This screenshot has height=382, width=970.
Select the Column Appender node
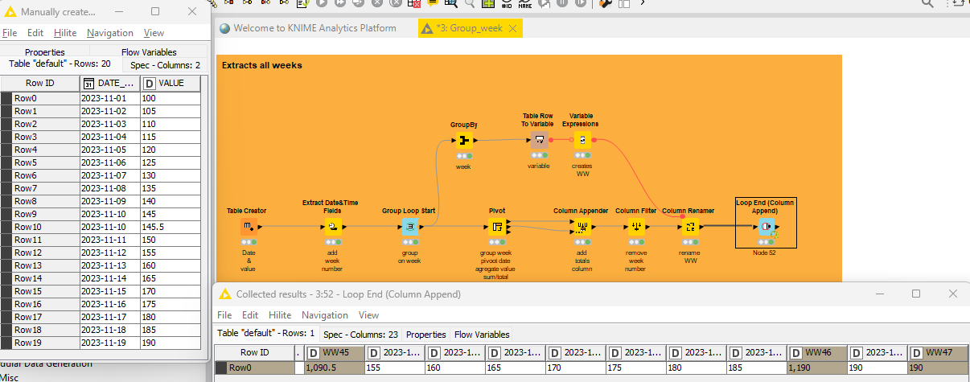tap(582, 227)
